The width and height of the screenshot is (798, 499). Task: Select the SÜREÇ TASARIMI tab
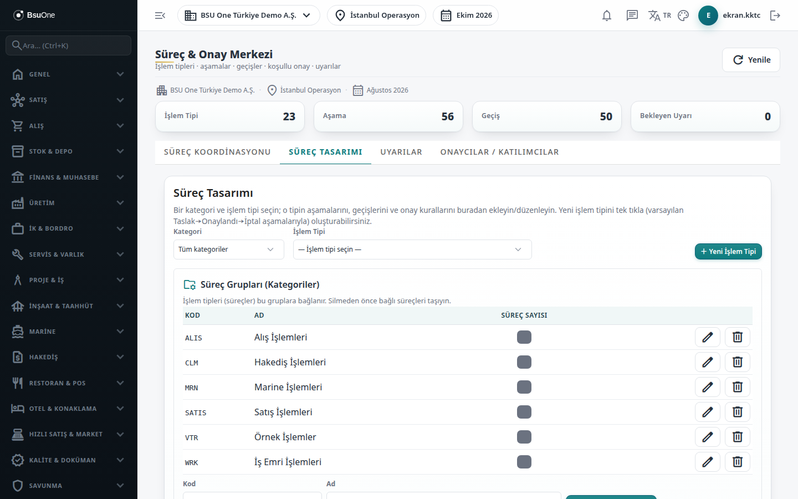[x=325, y=152]
